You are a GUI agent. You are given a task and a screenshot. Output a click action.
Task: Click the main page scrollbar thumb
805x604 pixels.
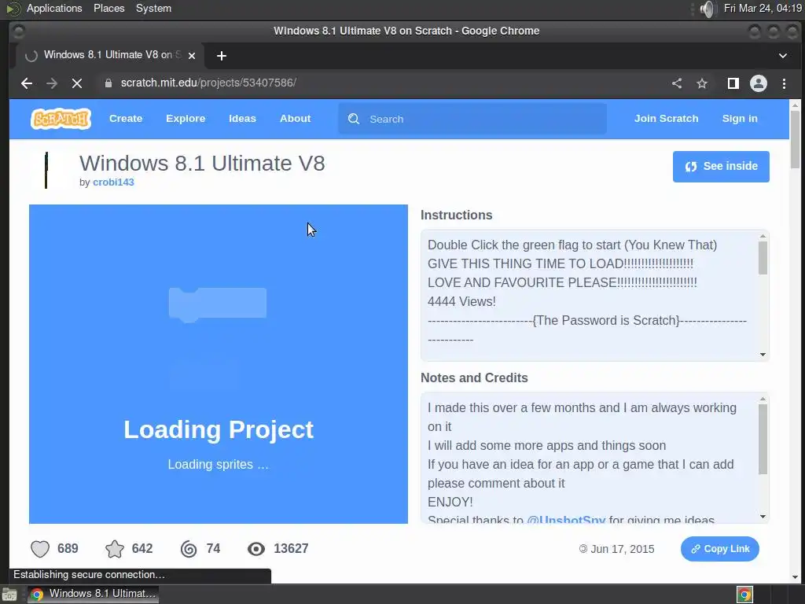pos(796,139)
